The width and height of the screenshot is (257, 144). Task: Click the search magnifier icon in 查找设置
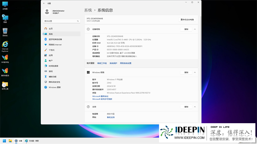78,21
